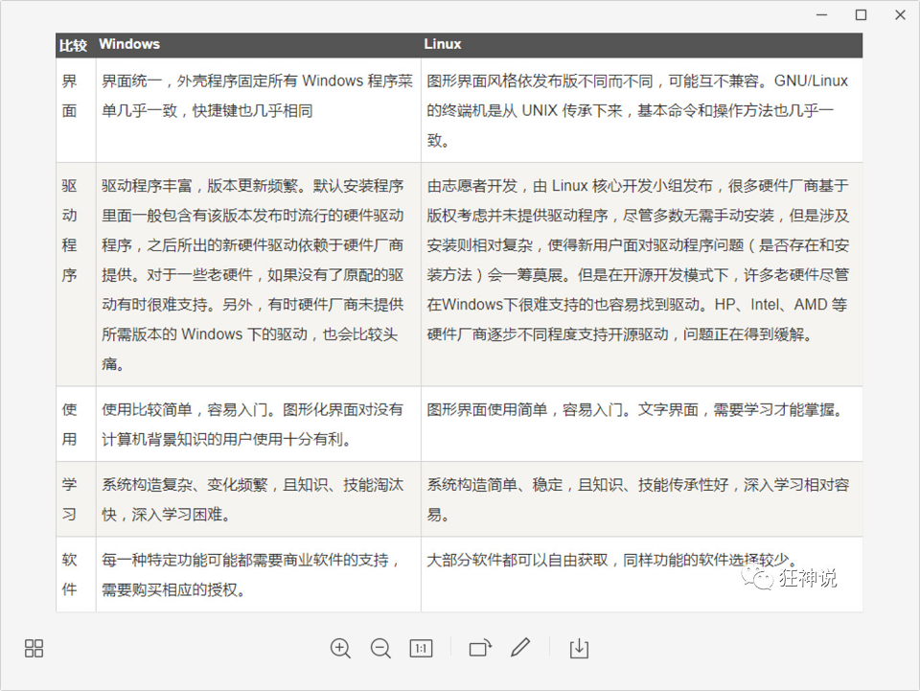Zoom out of the image
The image size is (920, 691).
pyautogui.click(x=380, y=648)
